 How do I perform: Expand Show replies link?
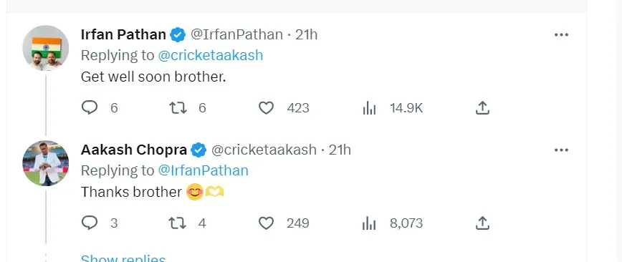point(123,258)
